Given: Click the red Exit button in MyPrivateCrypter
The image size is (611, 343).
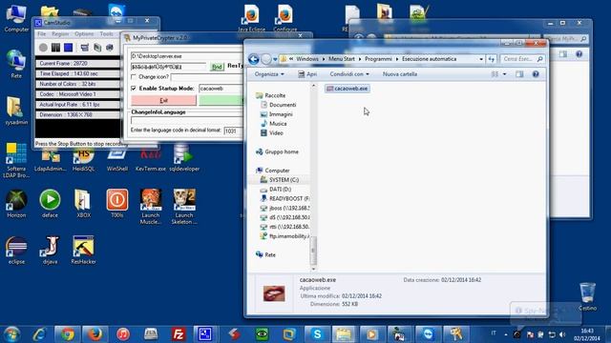Looking at the screenshot, I should (163, 100).
